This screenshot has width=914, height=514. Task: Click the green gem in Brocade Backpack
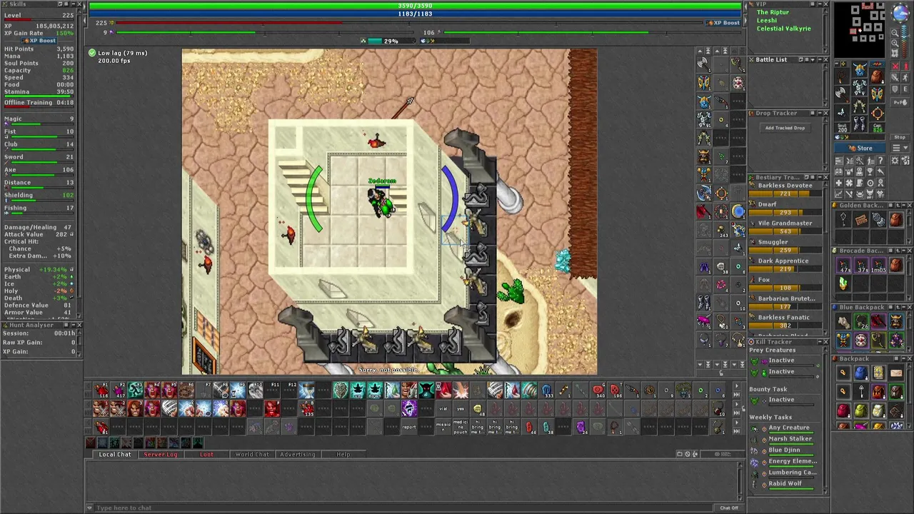point(844,283)
